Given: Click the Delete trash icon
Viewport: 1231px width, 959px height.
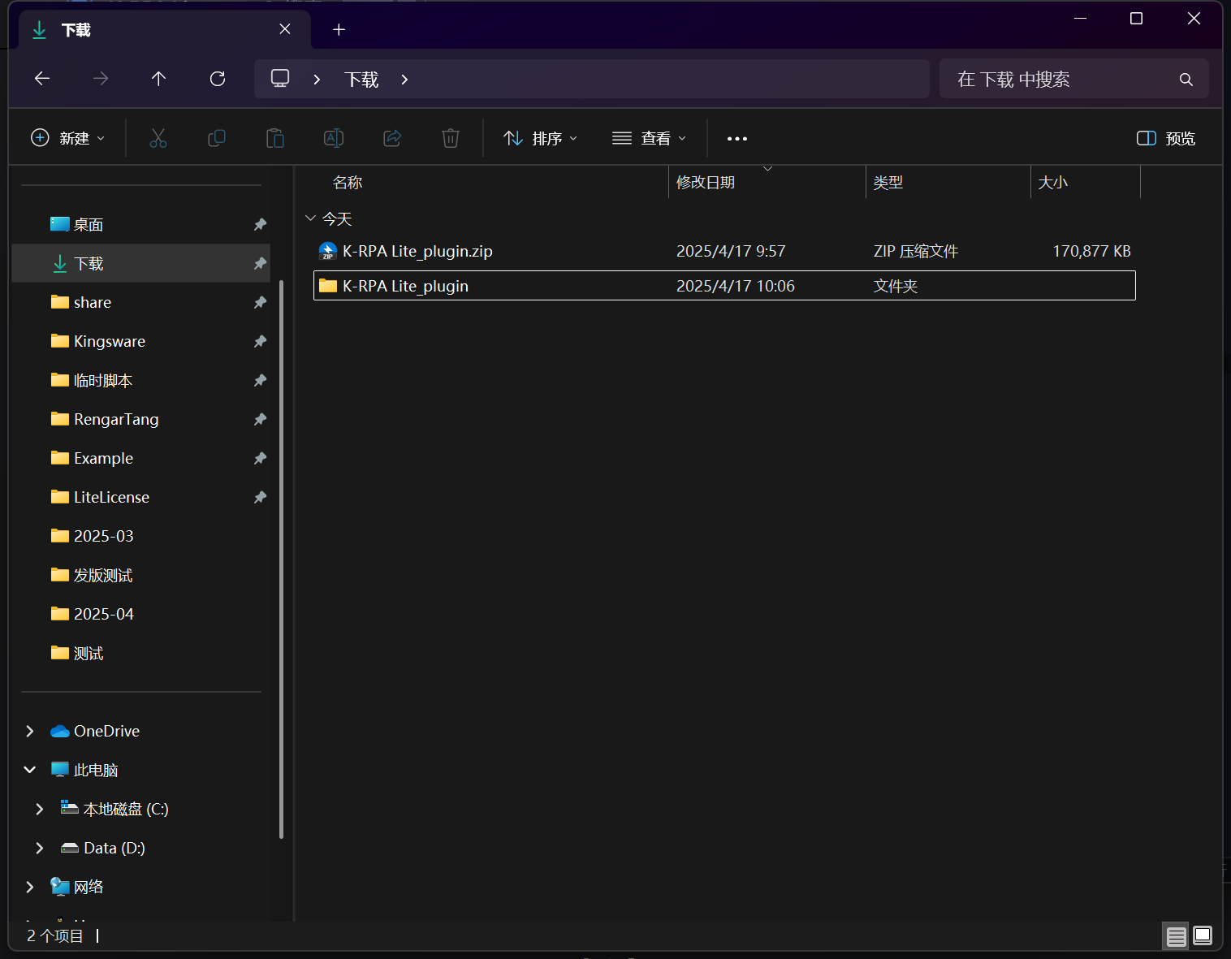Looking at the screenshot, I should coord(451,138).
